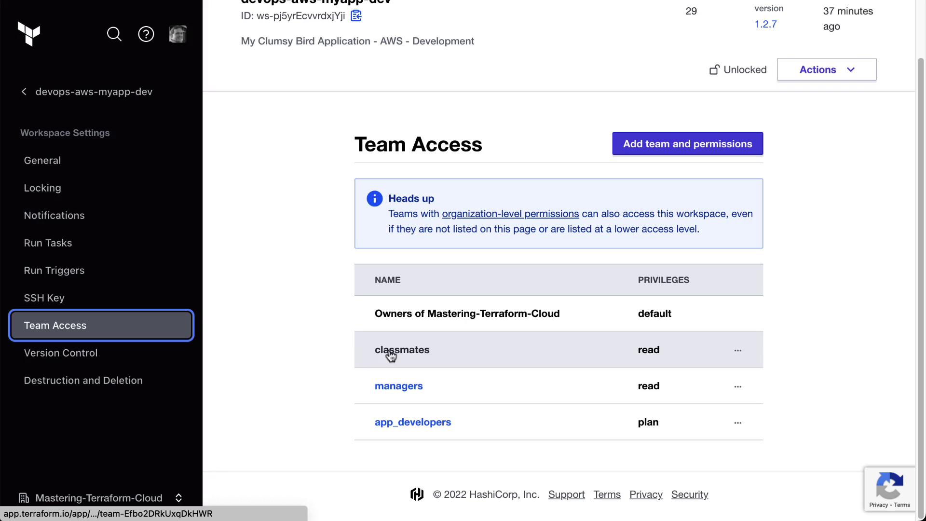
Task: Click the Terraform logo icon
Action: coord(29,34)
